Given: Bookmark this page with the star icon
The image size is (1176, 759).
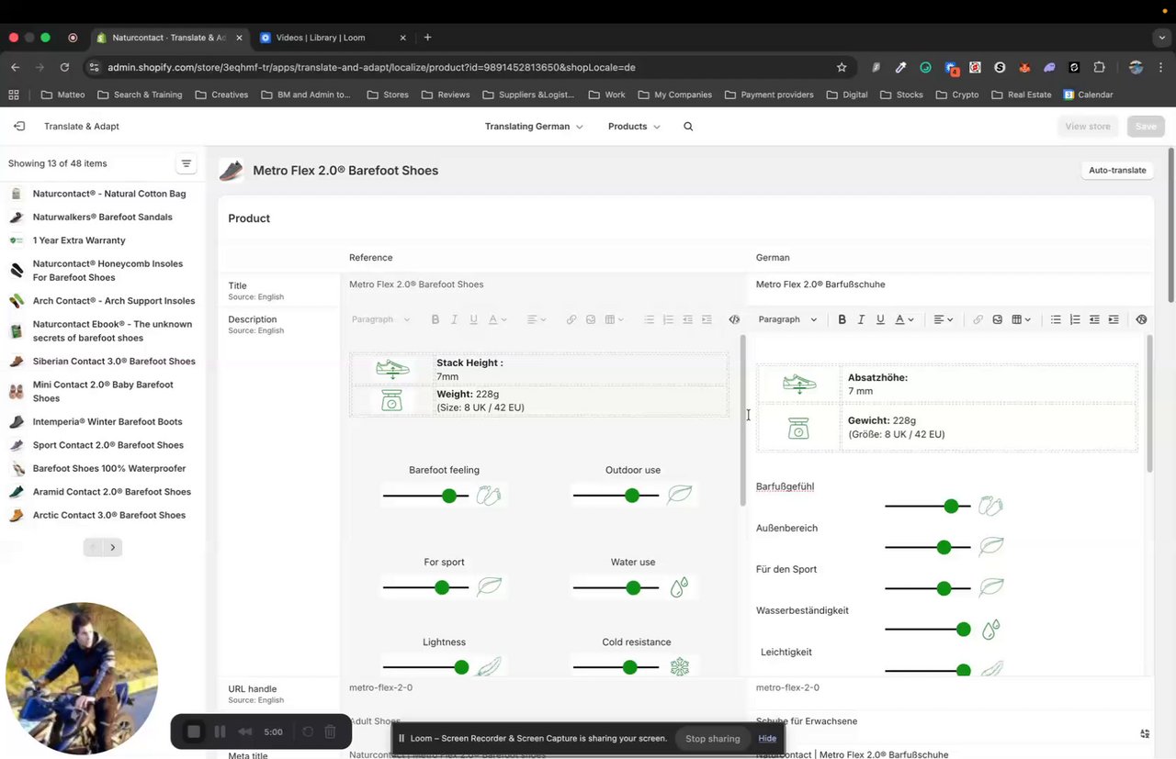Looking at the screenshot, I should pyautogui.click(x=842, y=67).
